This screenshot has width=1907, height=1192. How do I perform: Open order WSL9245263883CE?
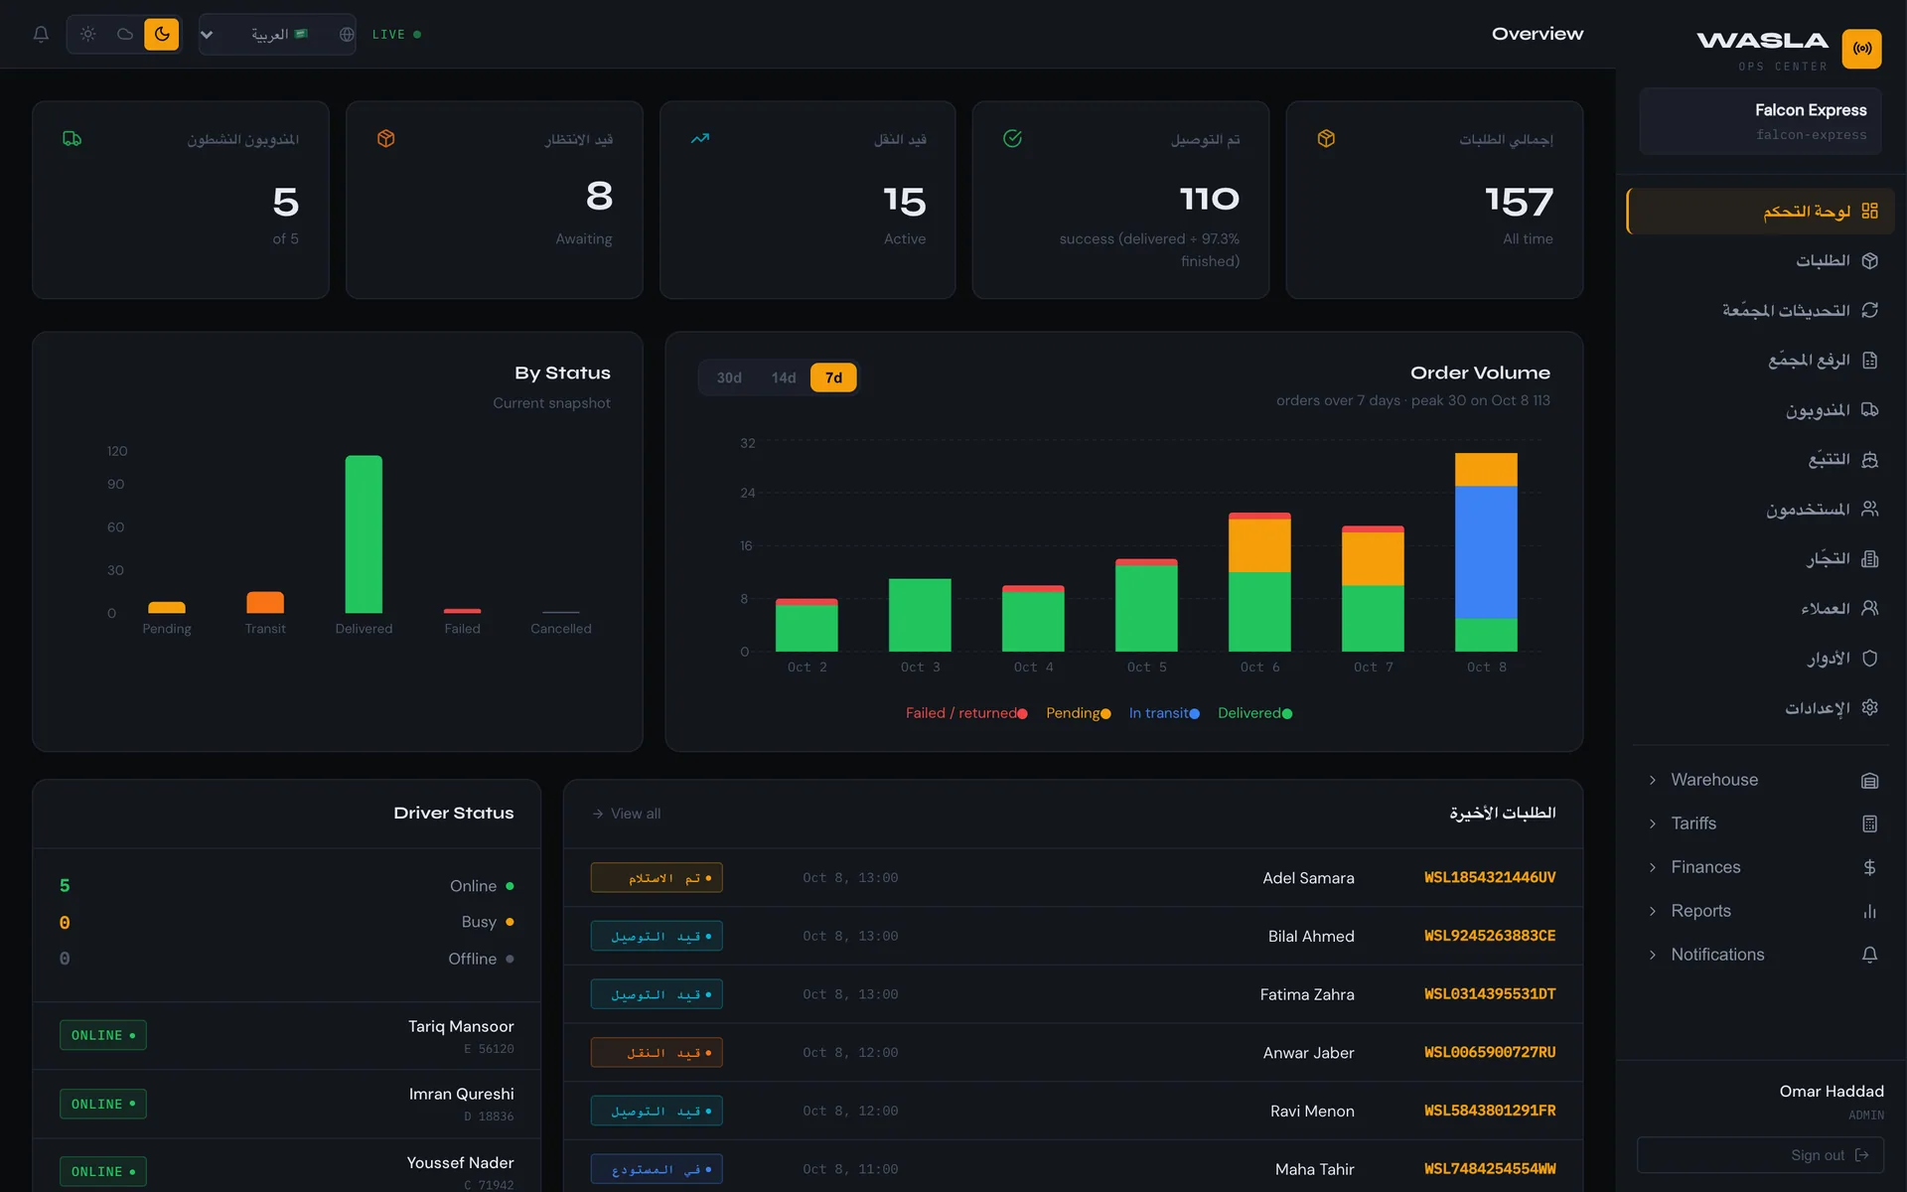point(1490,936)
